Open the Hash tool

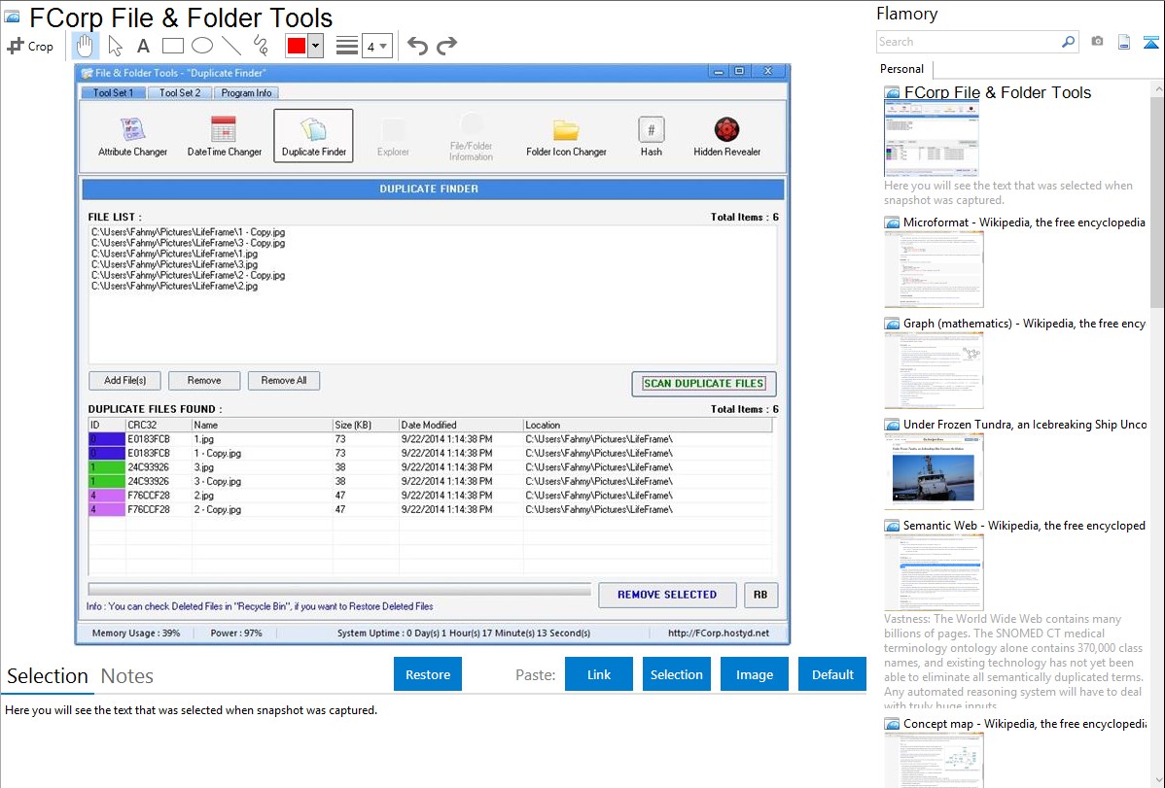point(651,136)
